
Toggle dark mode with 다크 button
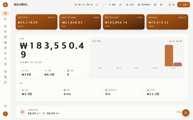(x=130, y=5)
